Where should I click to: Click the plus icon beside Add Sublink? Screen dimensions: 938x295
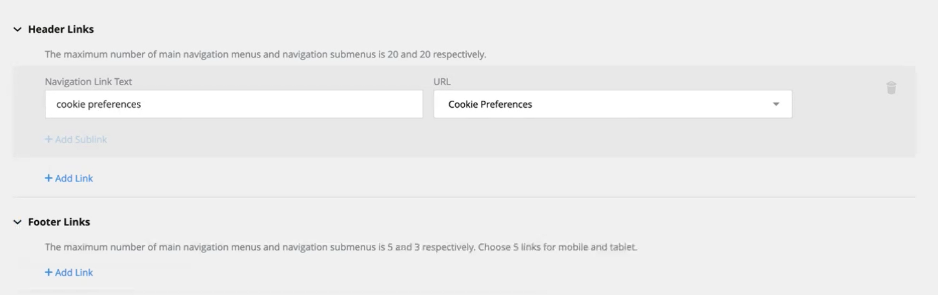coord(48,139)
